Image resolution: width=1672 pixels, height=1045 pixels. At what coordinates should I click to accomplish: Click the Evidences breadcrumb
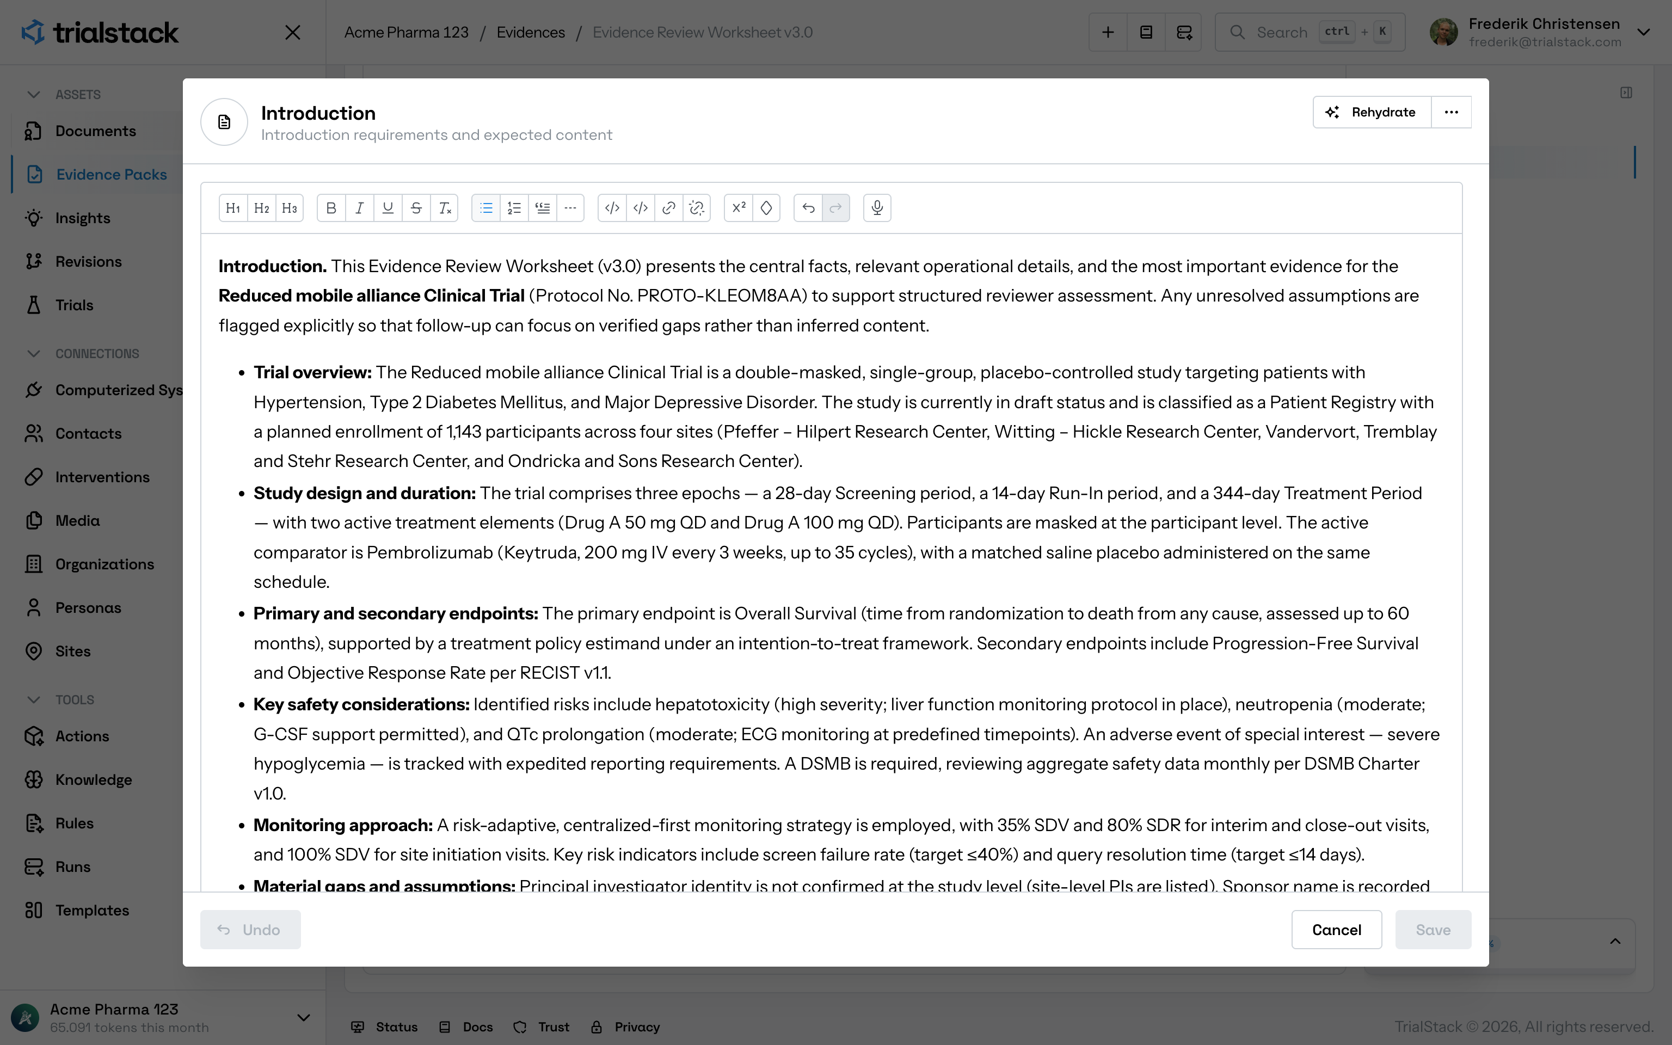click(x=531, y=33)
